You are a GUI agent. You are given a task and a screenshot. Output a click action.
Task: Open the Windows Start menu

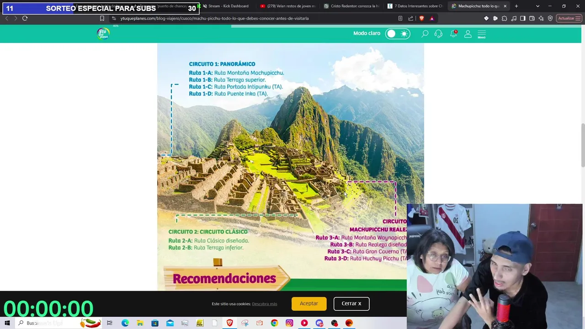point(7,323)
